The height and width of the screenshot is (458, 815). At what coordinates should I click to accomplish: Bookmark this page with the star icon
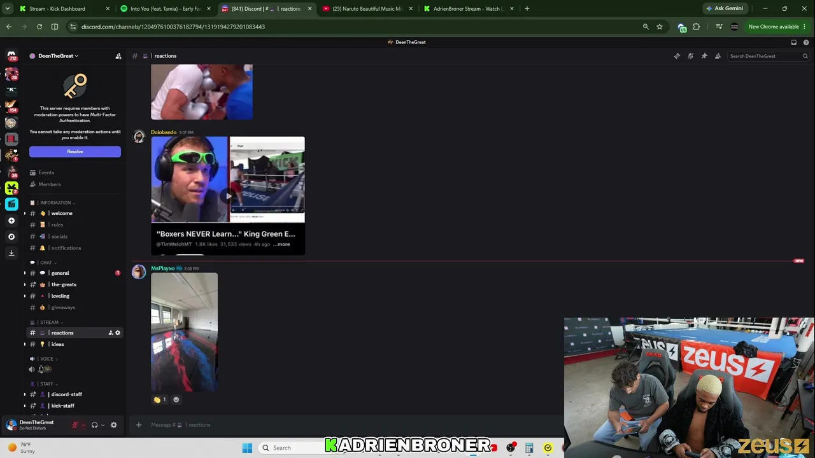660,27
